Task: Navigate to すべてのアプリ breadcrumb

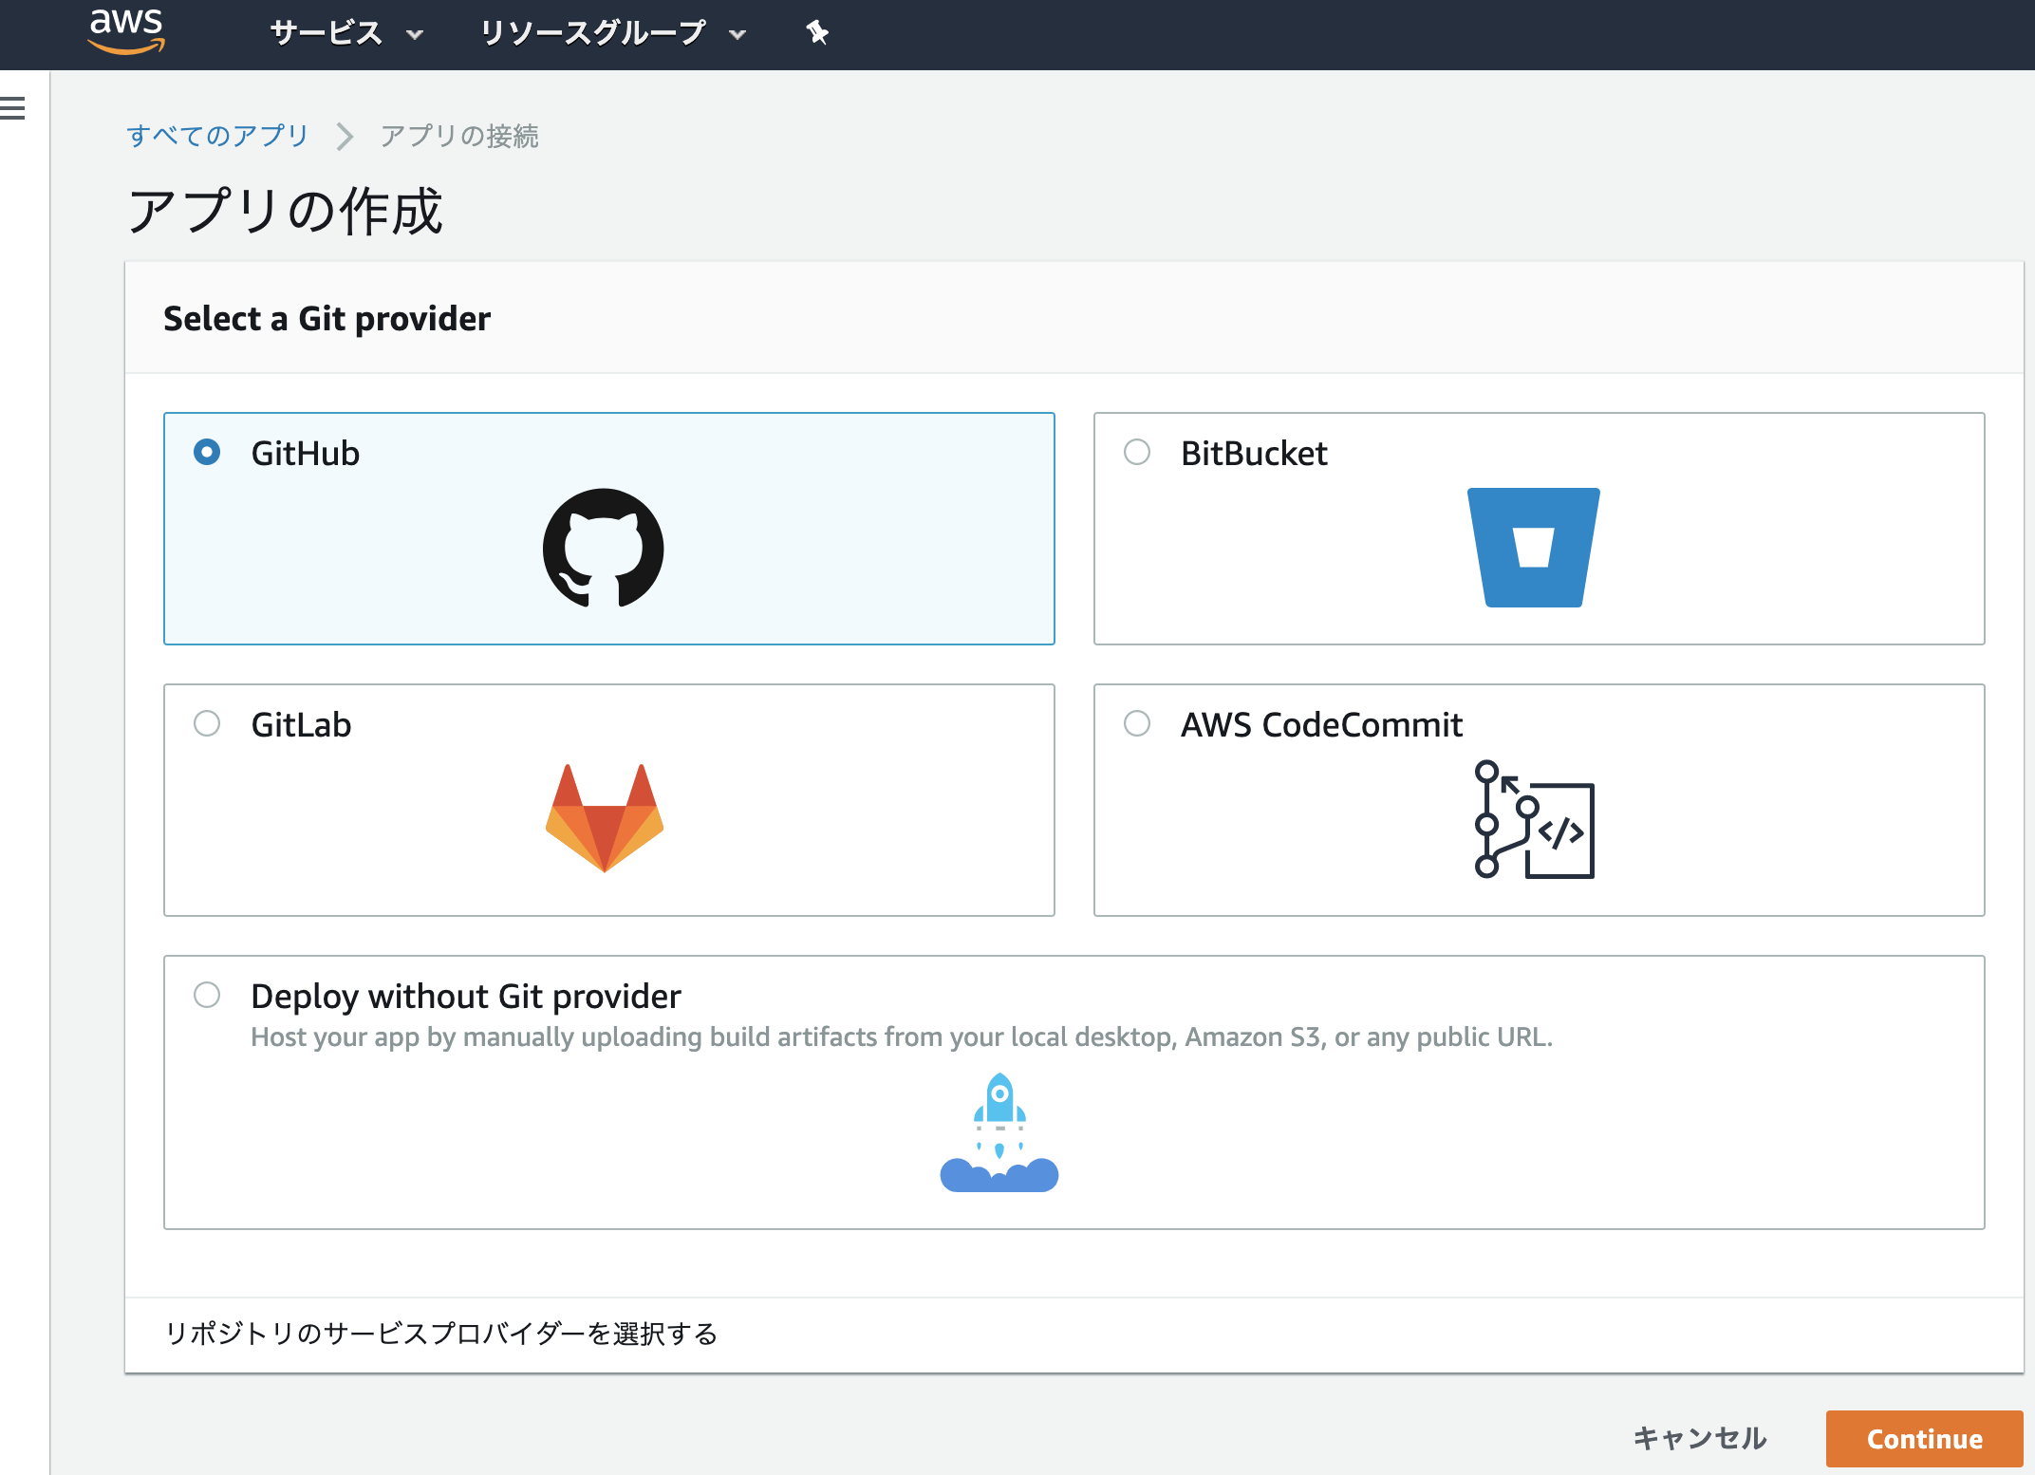Action: click(216, 136)
